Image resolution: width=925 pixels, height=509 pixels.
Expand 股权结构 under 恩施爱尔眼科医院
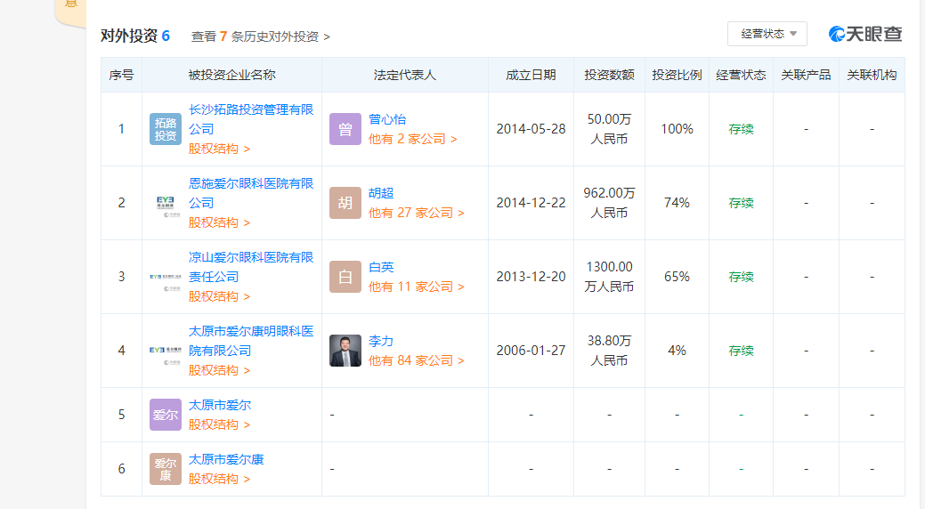pos(219,222)
